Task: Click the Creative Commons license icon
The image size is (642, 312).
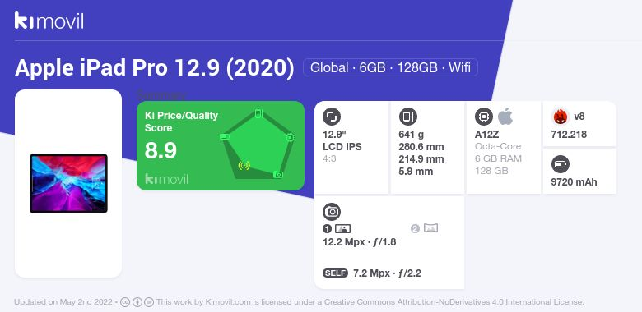Action: coord(126,302)
